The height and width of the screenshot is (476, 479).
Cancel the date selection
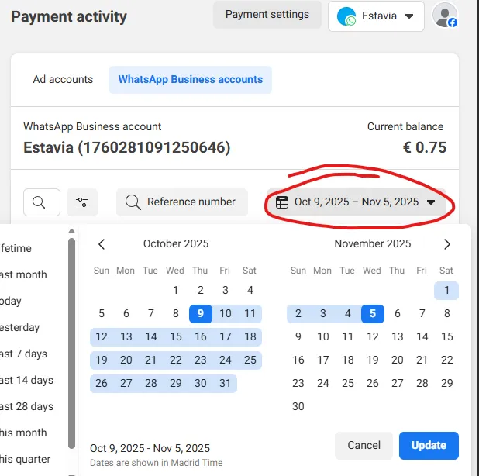point(364,445)
